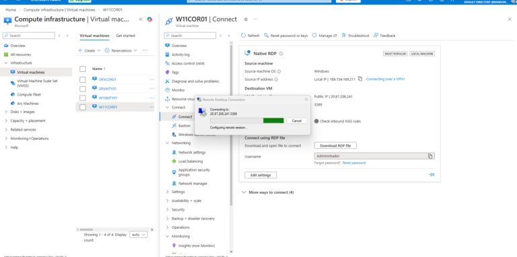Viewport: 517px width, 257px height.
Task: Expand Related services section
Action: [6, 130]
